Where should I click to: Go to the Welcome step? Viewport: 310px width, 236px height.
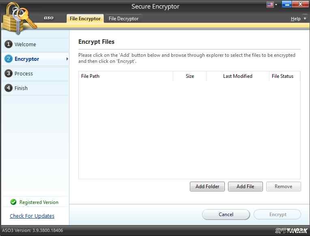35,44
